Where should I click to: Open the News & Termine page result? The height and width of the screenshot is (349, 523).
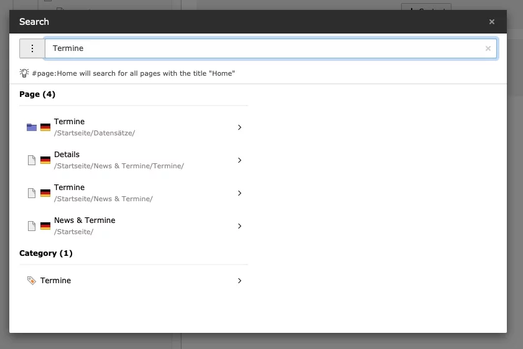coord(134,226)
